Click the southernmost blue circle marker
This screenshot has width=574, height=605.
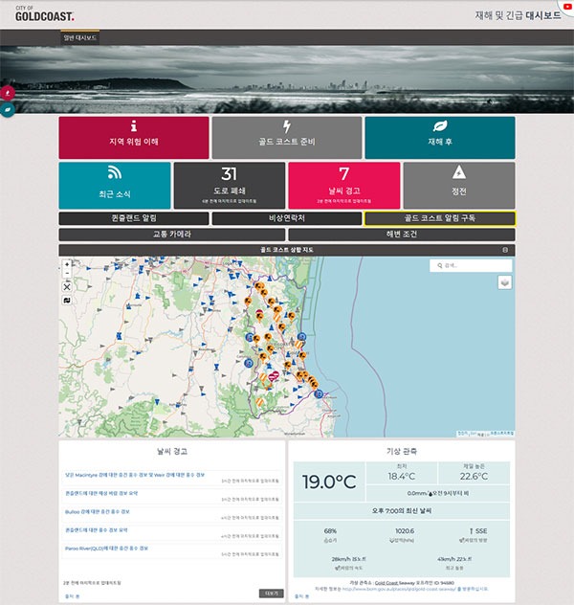point(319,394)
